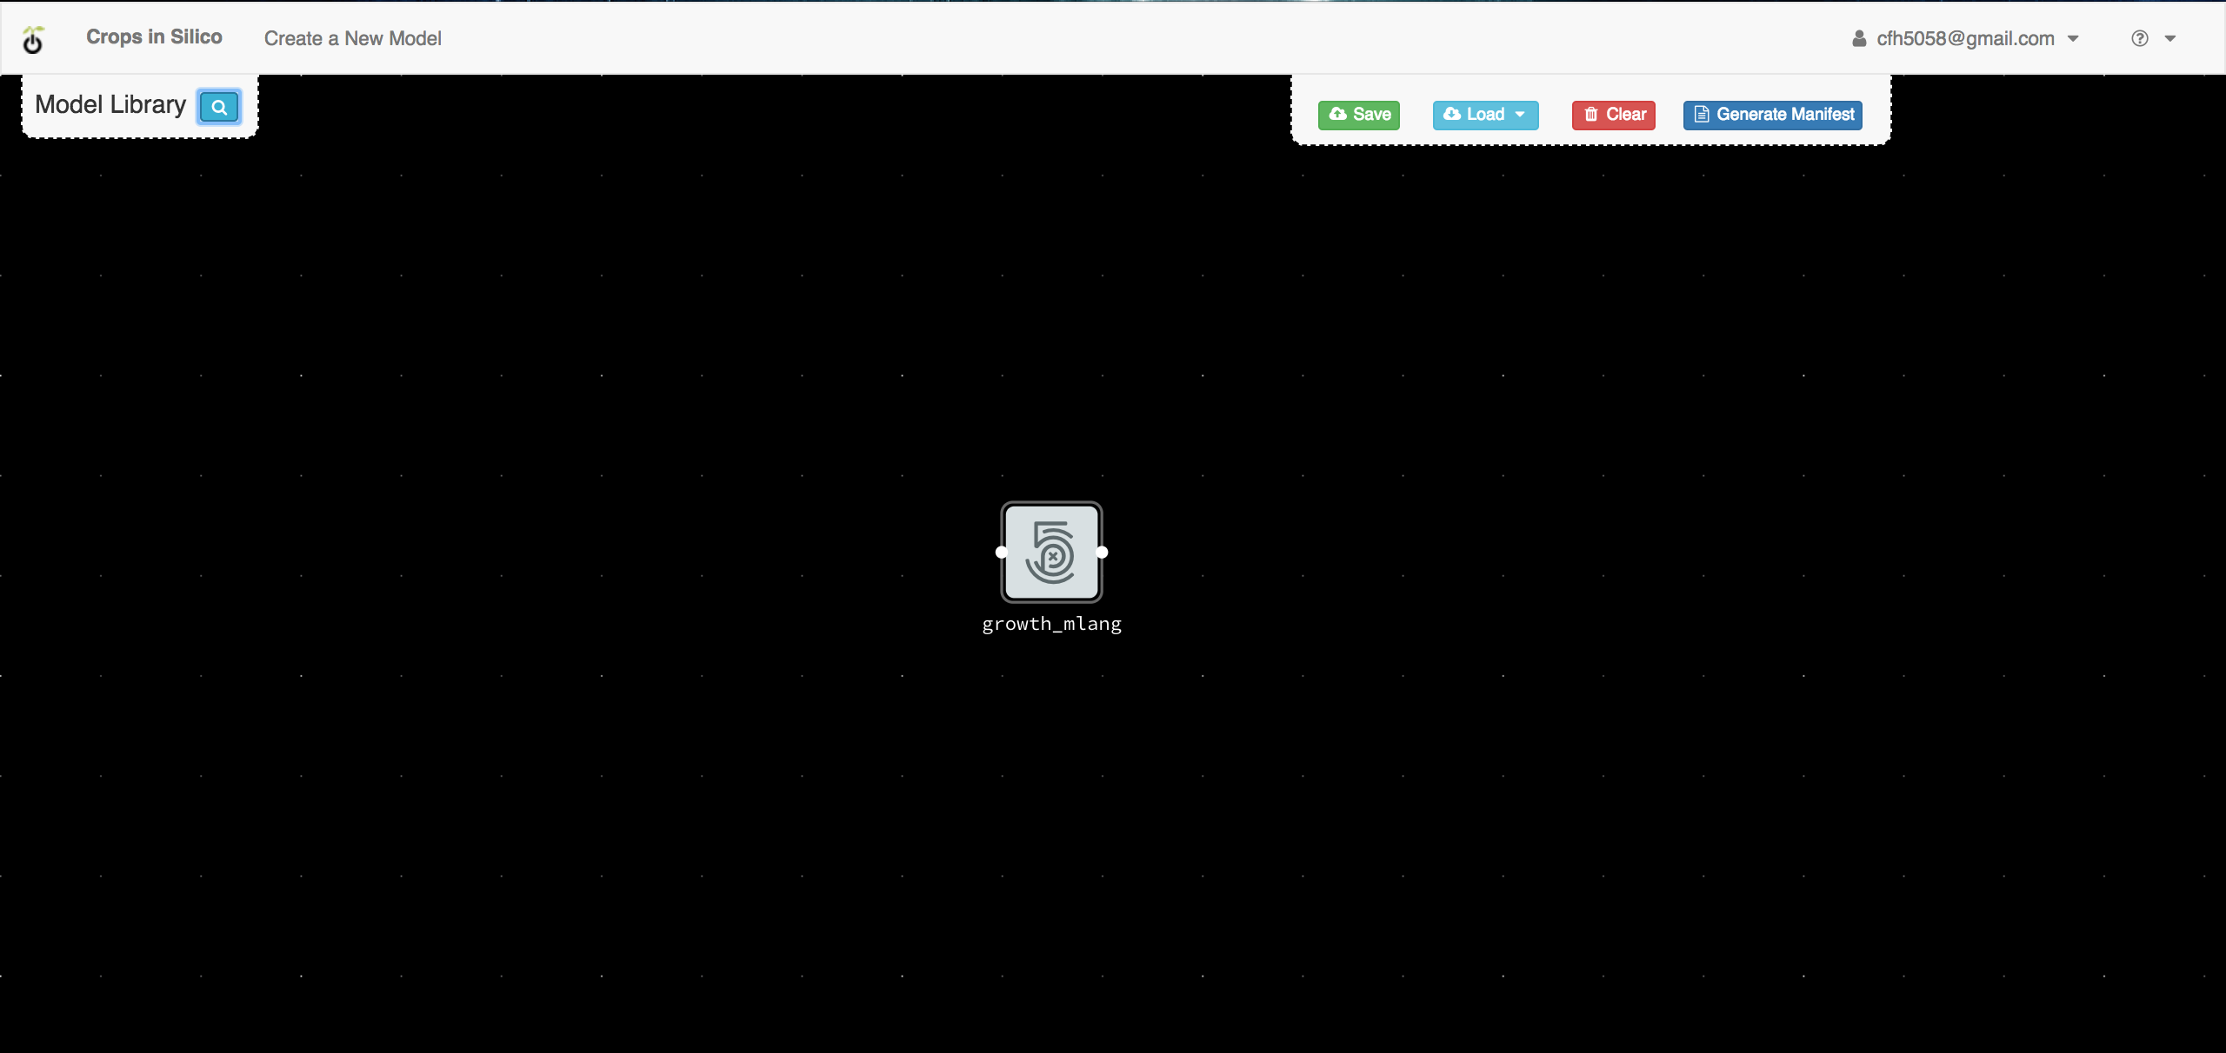
Task: Click the Generate Manifest document icon
Action: click(x=1701, y=114)
